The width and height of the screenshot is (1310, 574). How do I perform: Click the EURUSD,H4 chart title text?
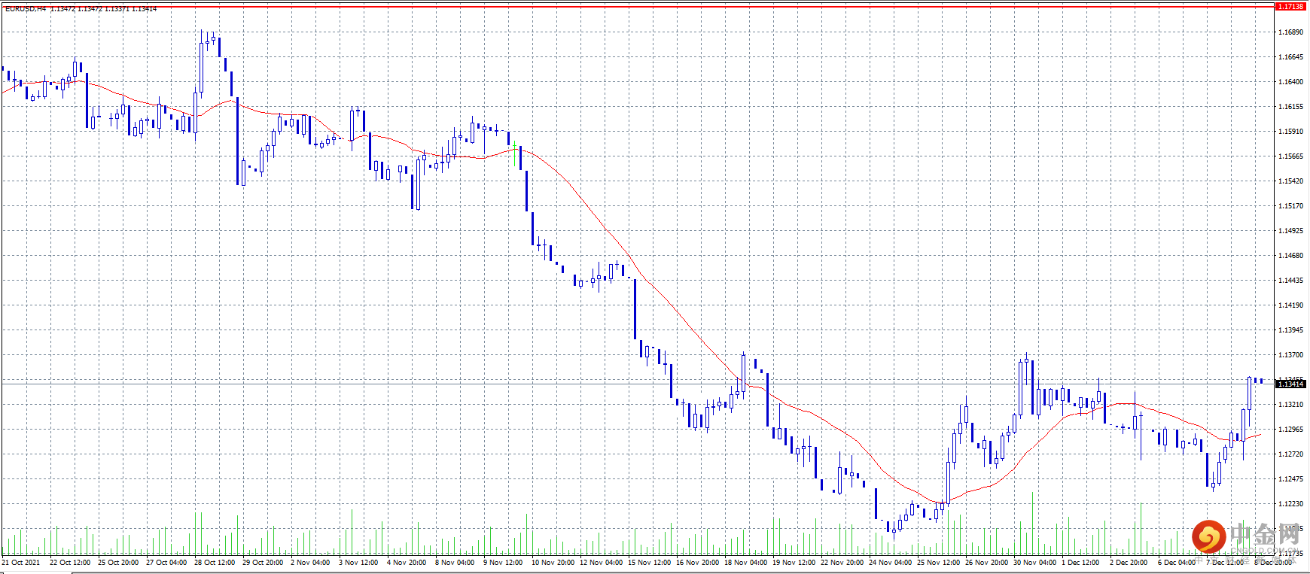(x=26, y=9)
